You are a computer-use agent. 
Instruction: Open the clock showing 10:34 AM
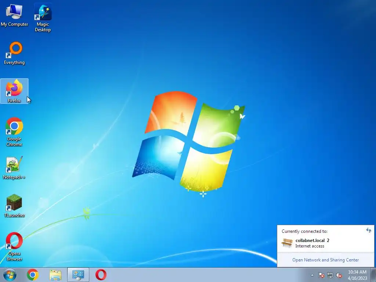coord(357,275)
